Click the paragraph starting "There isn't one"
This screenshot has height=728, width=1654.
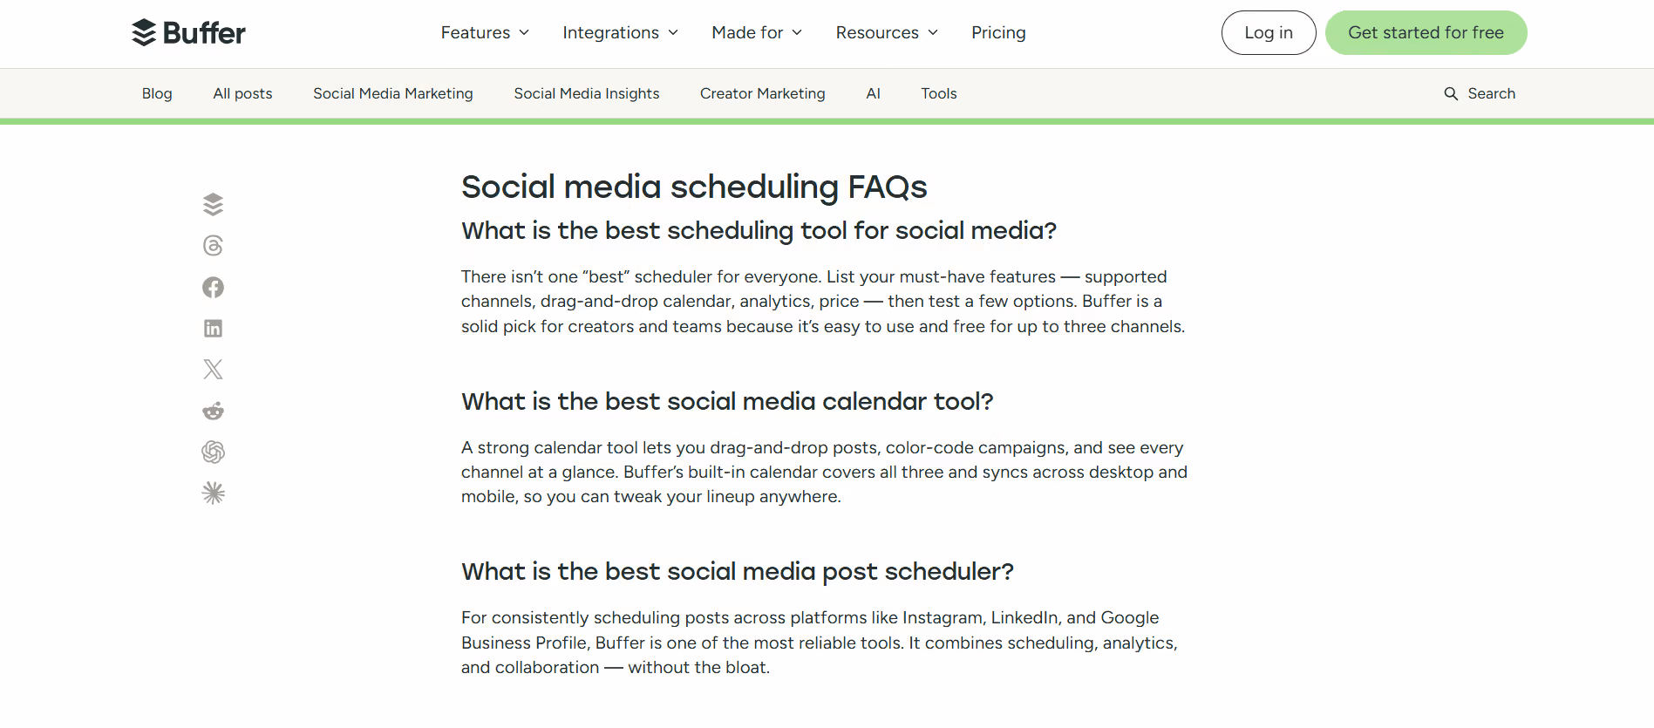pyautogui.click(x=823, y=302)
